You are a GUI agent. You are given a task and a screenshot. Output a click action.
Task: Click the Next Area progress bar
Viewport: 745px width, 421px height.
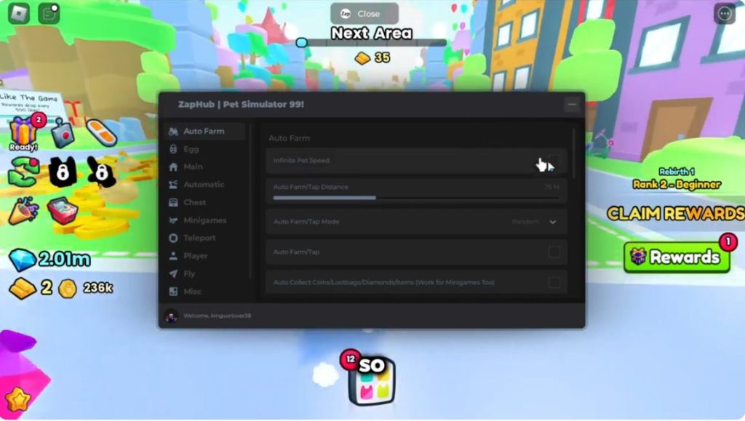(371, 43)
